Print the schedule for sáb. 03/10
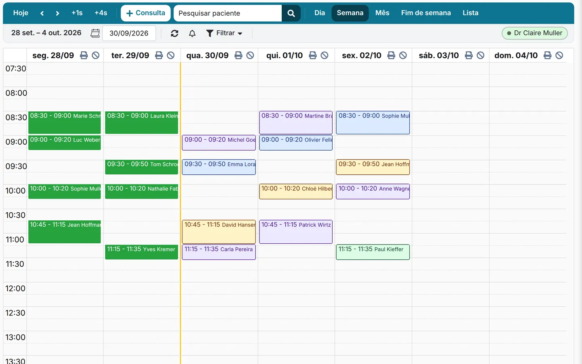This screenshot has height=364, width=582. pos(468,55)
